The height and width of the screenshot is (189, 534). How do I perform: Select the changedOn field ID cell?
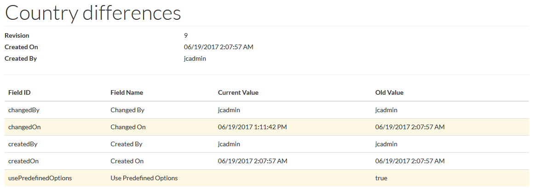24,127
